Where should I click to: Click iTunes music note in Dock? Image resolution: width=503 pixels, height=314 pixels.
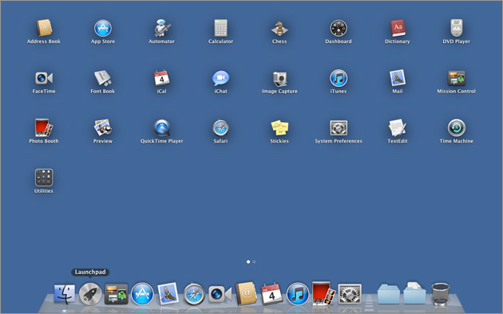(298, 293)
